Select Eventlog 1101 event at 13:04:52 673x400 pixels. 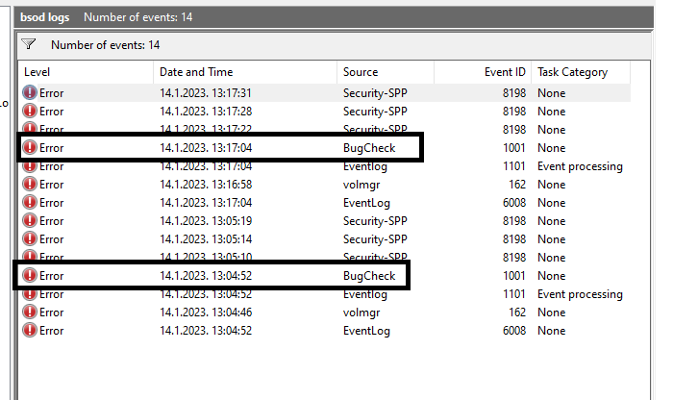(x=288, y=294)
